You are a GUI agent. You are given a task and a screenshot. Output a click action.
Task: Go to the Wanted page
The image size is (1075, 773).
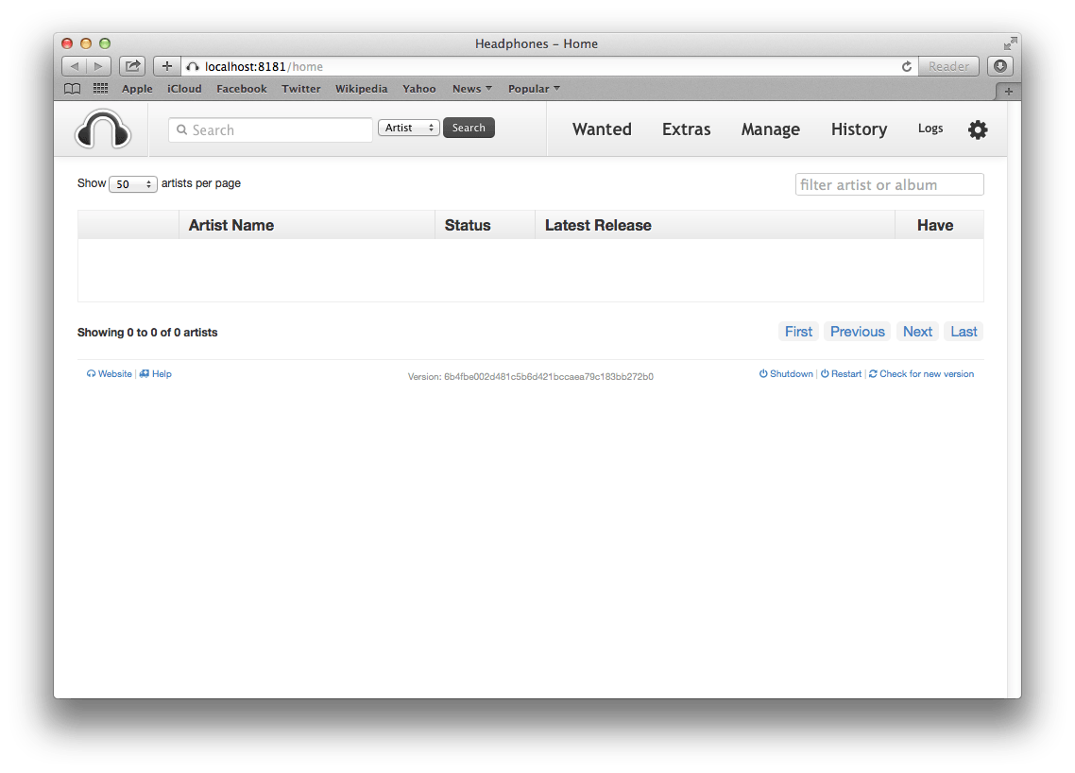[602, 129]
